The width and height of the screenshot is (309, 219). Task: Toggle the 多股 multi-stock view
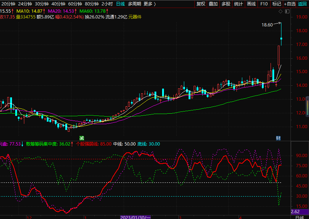[x=226, y=4]
